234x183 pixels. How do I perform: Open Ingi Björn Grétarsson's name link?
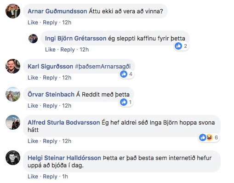[x=76, y=38]
